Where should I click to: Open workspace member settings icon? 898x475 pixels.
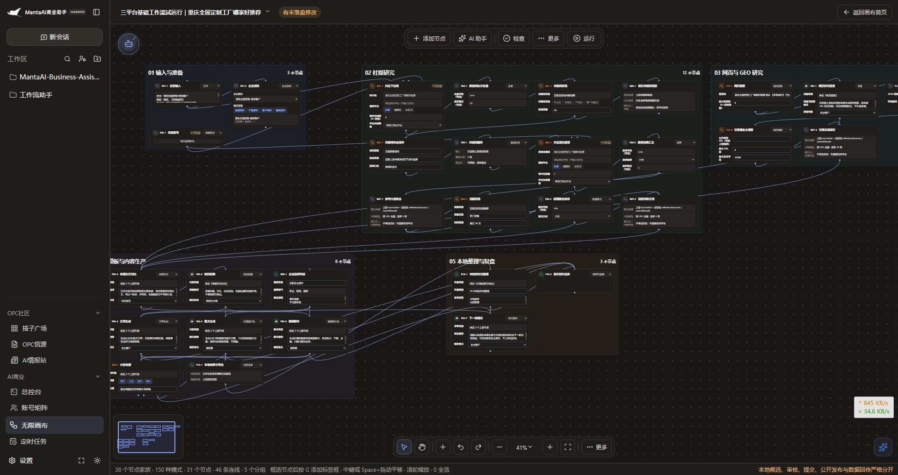[x=82, y=59]
